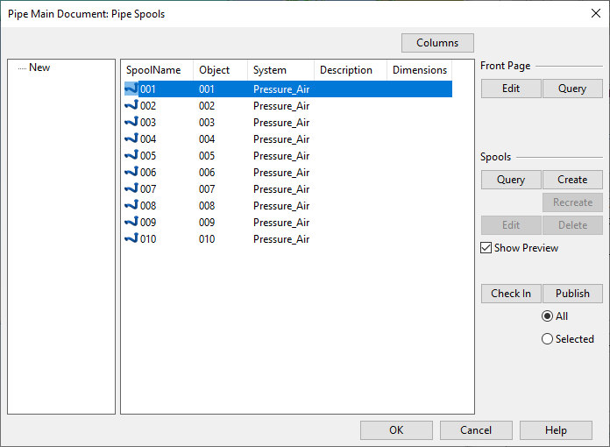This screenshot has height=447, width=610.
Task: Click Front Page Edit button
Action: point(511,89)
